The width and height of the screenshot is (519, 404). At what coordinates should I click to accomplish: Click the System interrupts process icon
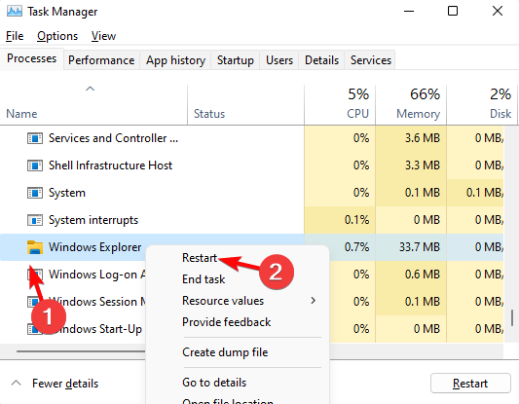click(35, 220)
